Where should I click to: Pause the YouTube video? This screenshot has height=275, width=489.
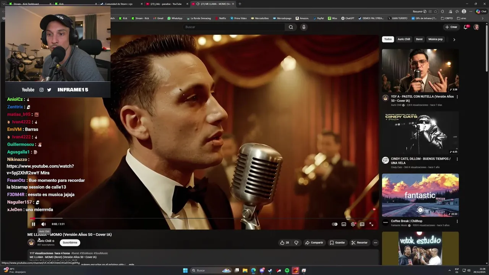pyautogui.click(x=33, y=224)
